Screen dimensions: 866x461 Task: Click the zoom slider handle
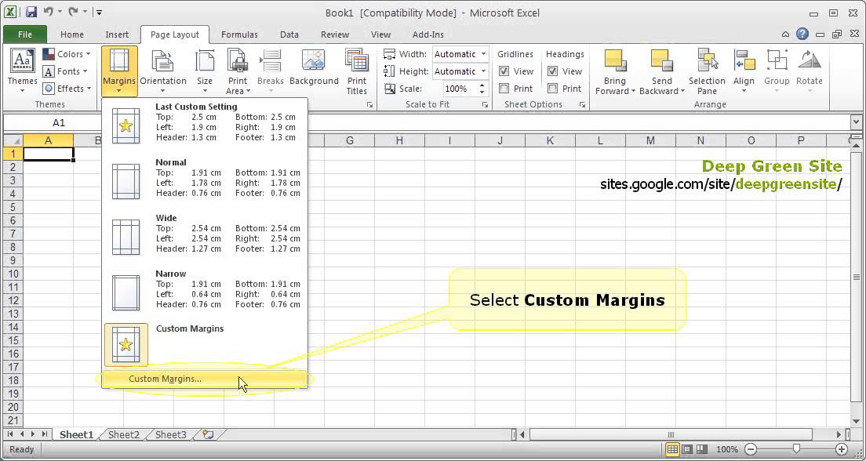796,449
